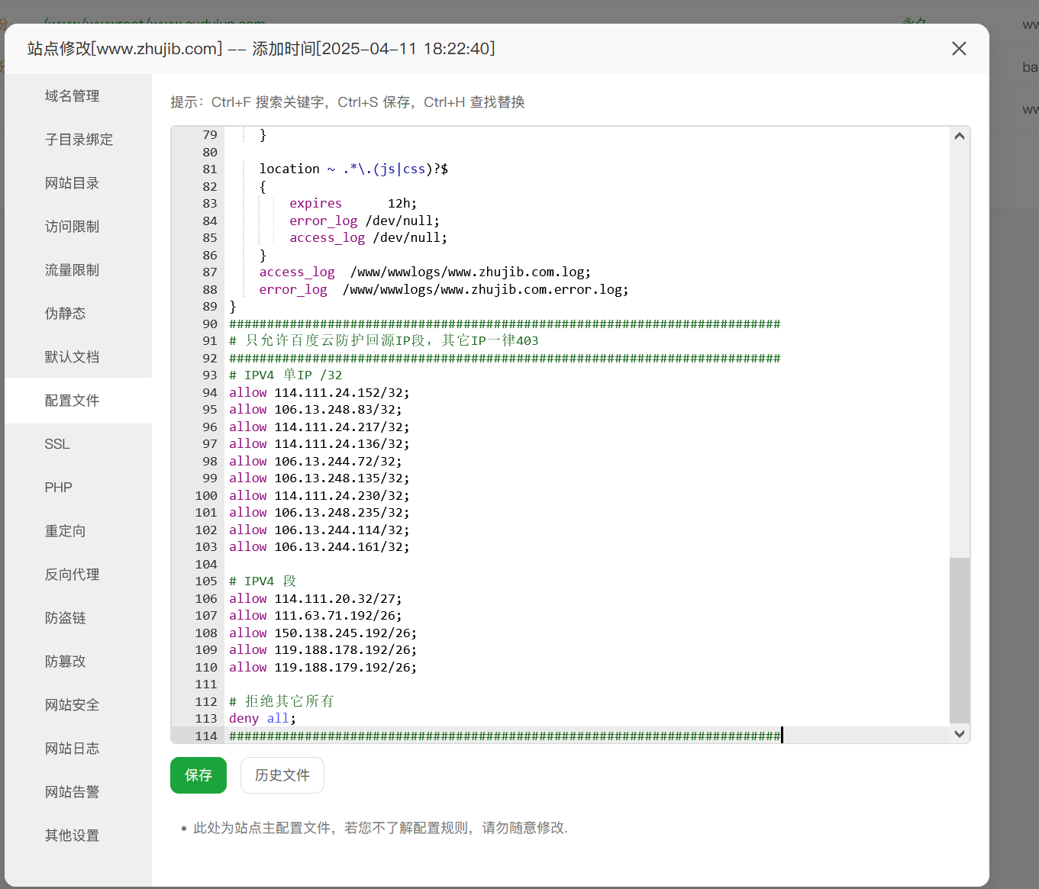Select 防盗链 tab
The height and width of the screenshot is (889, 1039).
66,618
